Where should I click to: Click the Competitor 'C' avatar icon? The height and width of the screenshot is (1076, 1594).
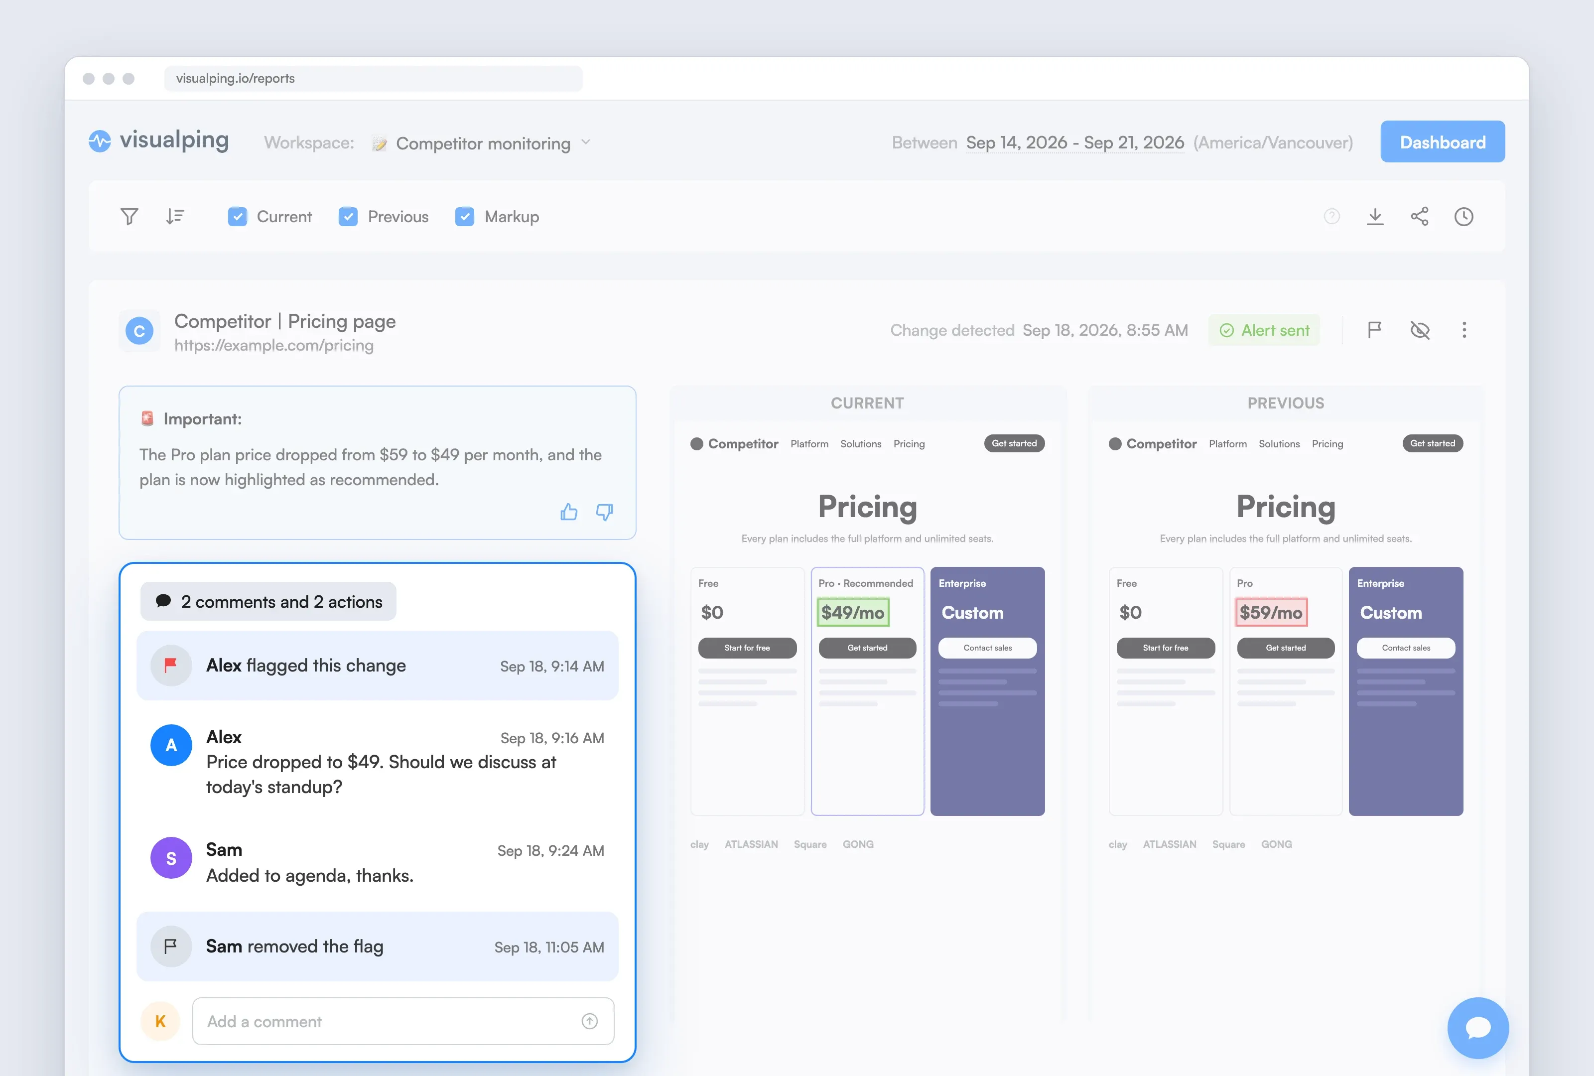coord(139,331)
